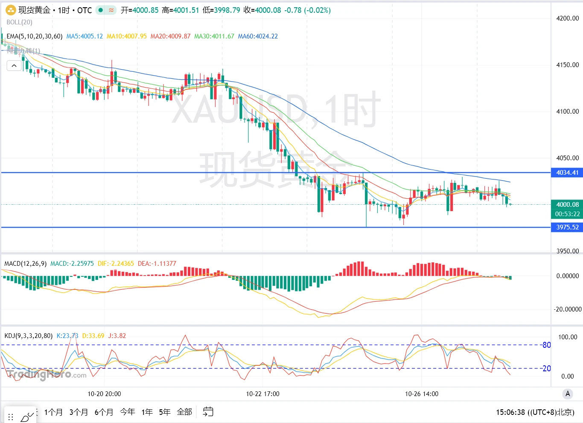Image resolution: width=583 pixels, height=423 pixels.
Task: Click the orange delayed-data wave icon
Action: coord(111,10)
